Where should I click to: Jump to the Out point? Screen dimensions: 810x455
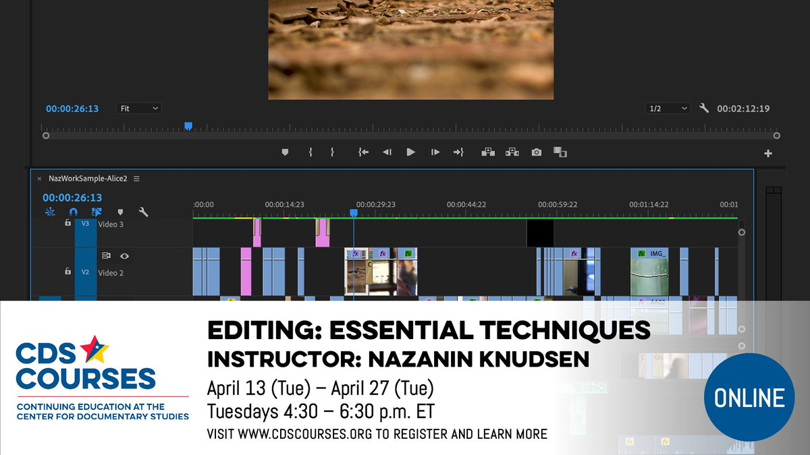[x=458, y=152]
